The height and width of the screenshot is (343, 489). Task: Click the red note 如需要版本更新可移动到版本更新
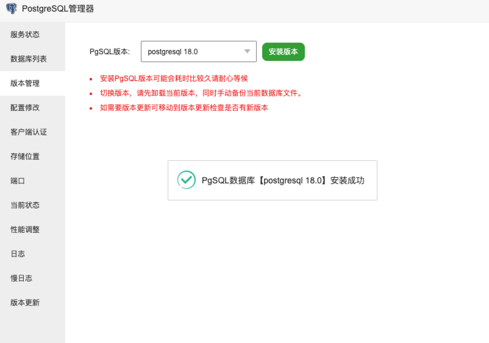184,108
